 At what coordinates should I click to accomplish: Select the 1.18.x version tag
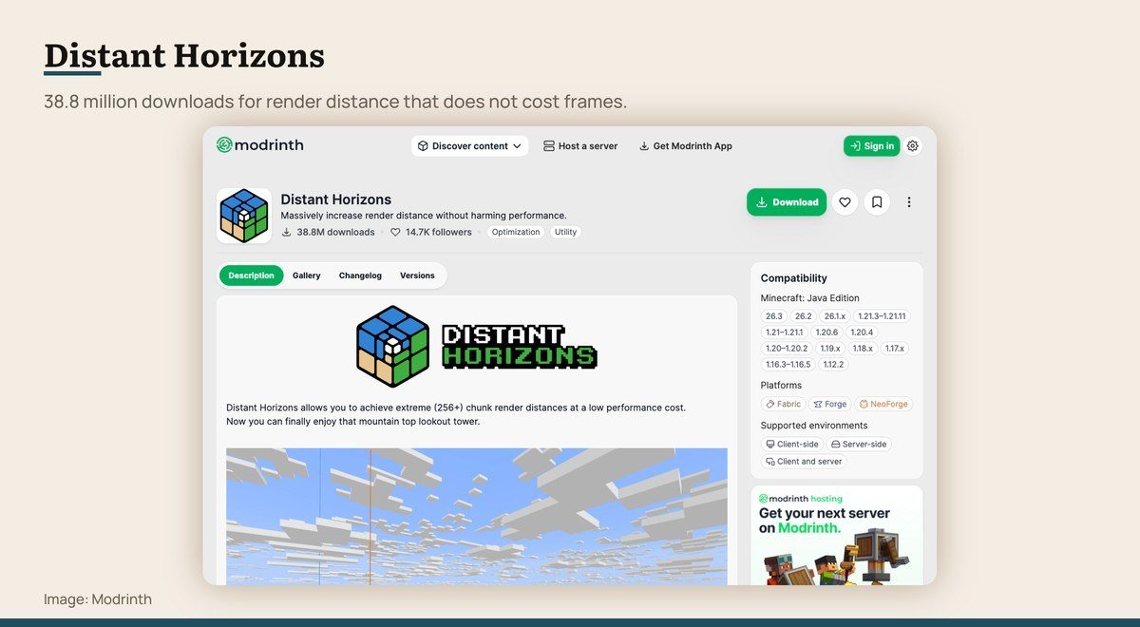click(x=863, y=349)
